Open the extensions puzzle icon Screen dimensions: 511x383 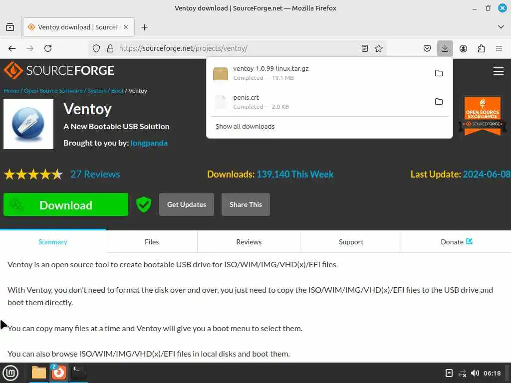482,48
